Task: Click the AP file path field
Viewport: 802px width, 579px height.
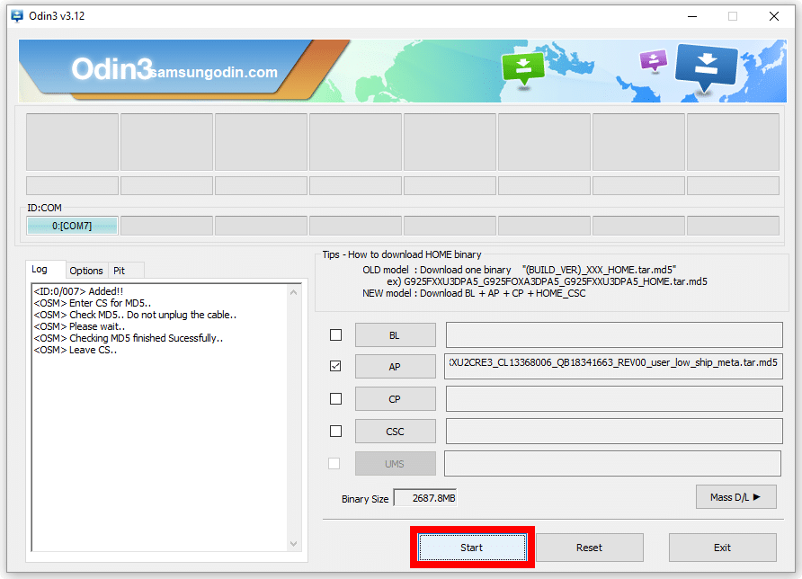Action: click(614, 366)
